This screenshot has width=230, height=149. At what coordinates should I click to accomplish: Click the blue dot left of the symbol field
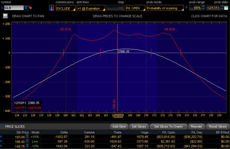[2, 8]
